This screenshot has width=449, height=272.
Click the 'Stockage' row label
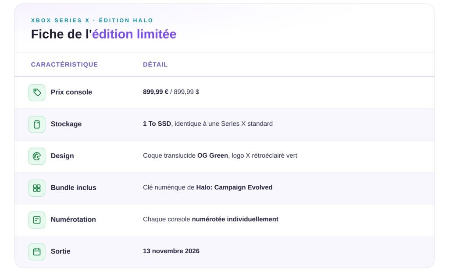point(66,124)
